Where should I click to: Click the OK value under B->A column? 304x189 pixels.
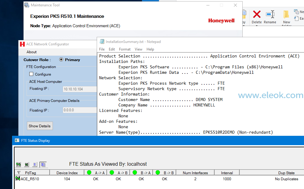point(141,179)
